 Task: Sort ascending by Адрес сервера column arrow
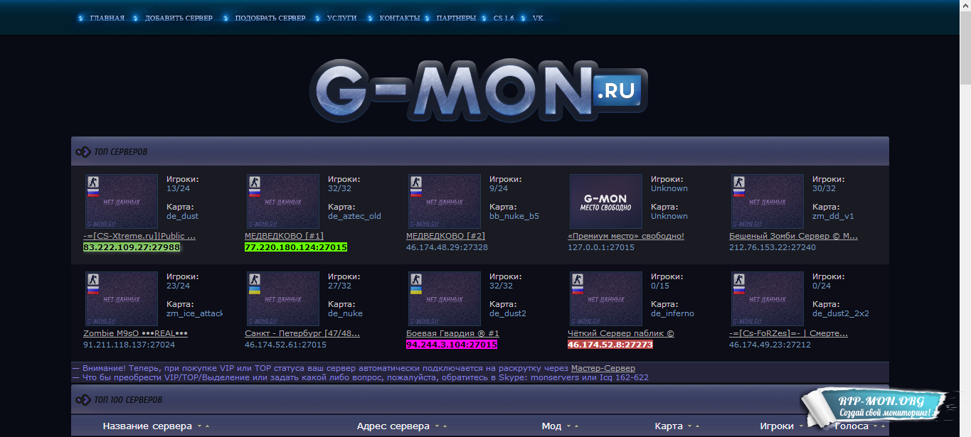click(445, 427)
